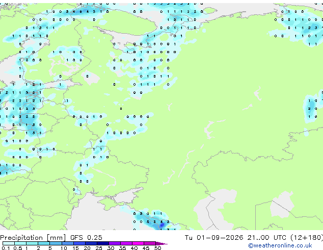
Task: Click the '40' legend scale label
Action: [x=134, y=248]
